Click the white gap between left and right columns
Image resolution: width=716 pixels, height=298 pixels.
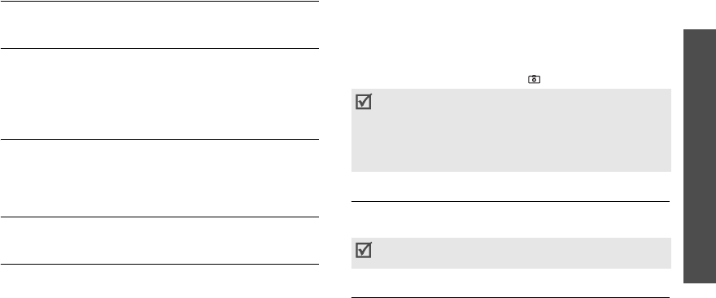click(x=334, y=149)
